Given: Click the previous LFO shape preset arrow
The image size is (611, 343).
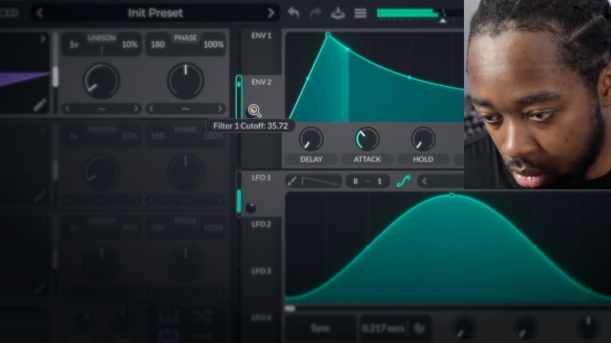Looking at the screenshot, I should click(424, 182).
